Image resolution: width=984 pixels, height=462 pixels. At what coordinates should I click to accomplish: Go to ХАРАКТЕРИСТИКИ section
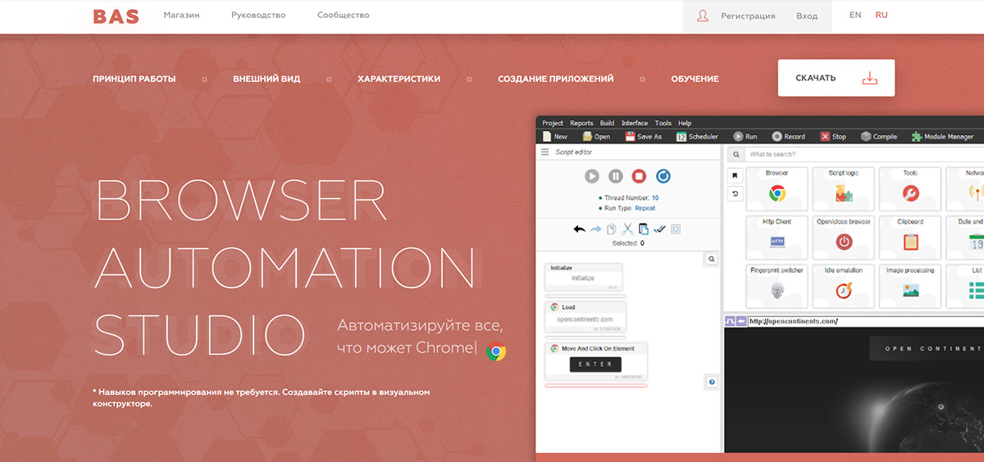point(399,79)
